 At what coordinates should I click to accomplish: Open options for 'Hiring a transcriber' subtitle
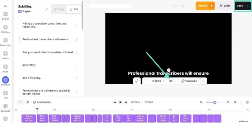[x=77, y=25]
